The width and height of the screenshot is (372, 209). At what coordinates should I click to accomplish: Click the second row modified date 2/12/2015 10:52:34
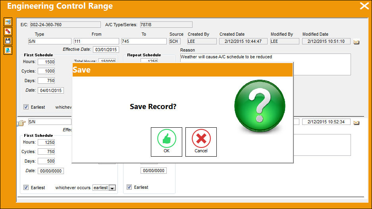point(326,122)
